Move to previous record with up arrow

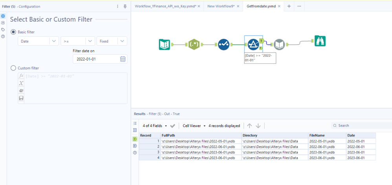249,126
